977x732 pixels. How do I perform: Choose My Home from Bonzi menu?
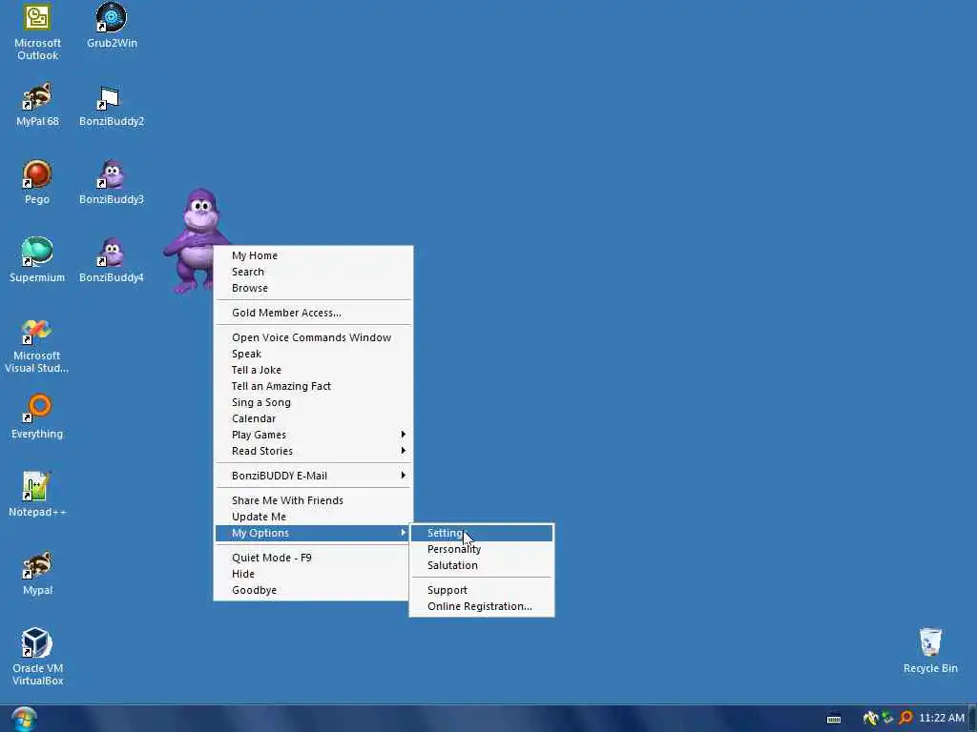tap(313, 255)
